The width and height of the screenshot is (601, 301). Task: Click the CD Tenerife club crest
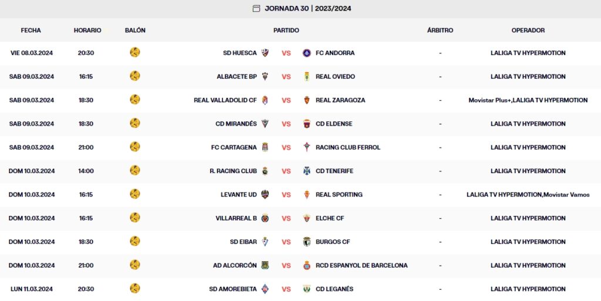pyautogui.click(x=306, y=171)
